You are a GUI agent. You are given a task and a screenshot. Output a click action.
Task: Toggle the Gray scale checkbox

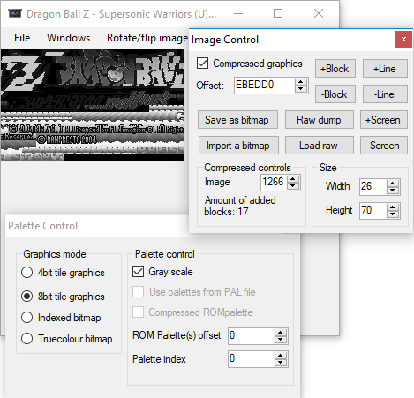[138, 272]
